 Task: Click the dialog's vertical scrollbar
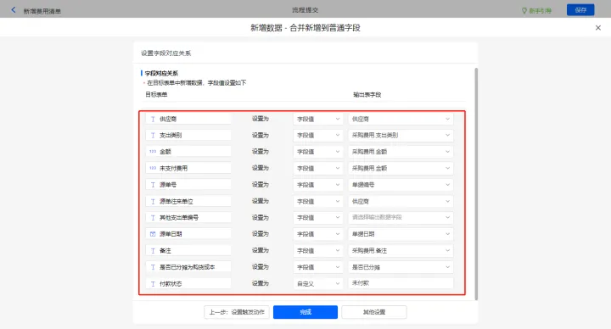476,184
